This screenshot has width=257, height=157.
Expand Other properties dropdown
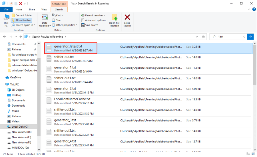(65, 25)
